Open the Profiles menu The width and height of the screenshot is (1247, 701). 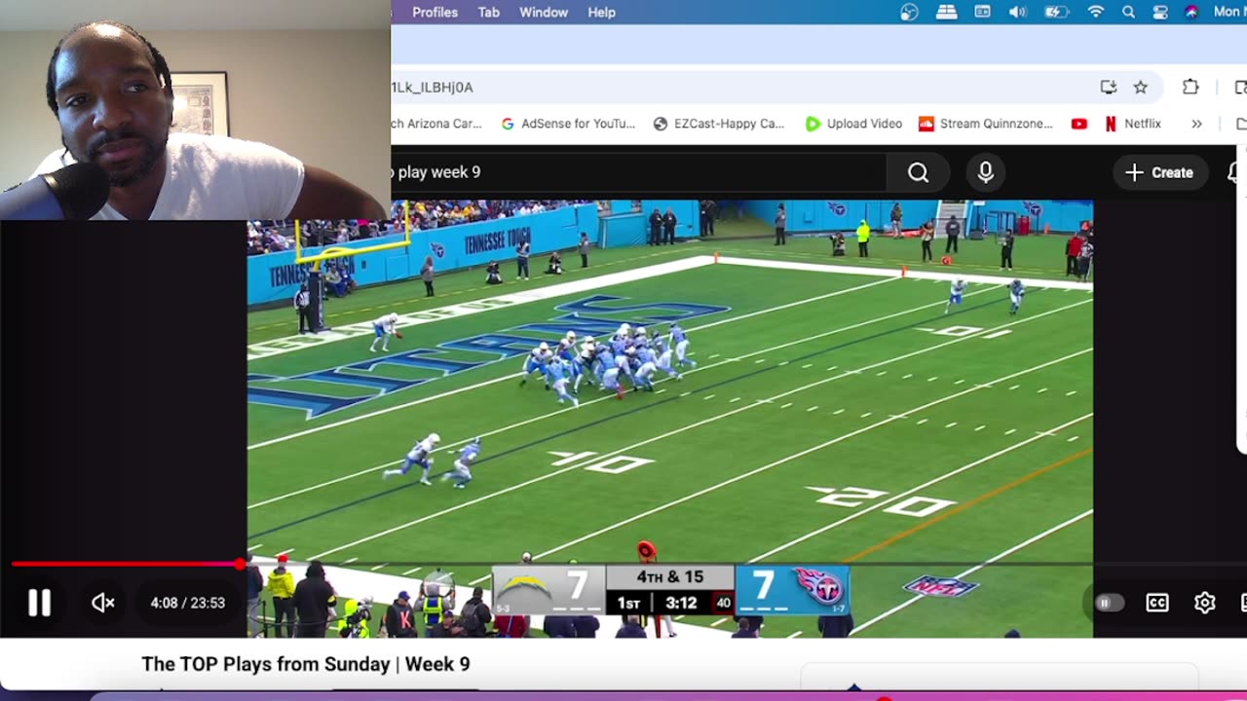tap(435, 12)
